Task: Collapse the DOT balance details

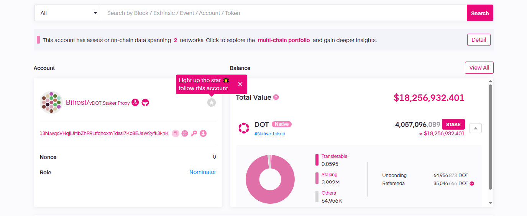Action: 476,128
